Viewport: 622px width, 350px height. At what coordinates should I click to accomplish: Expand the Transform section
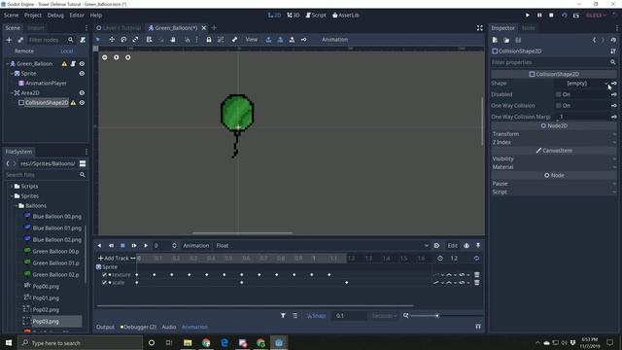(553, 134)
